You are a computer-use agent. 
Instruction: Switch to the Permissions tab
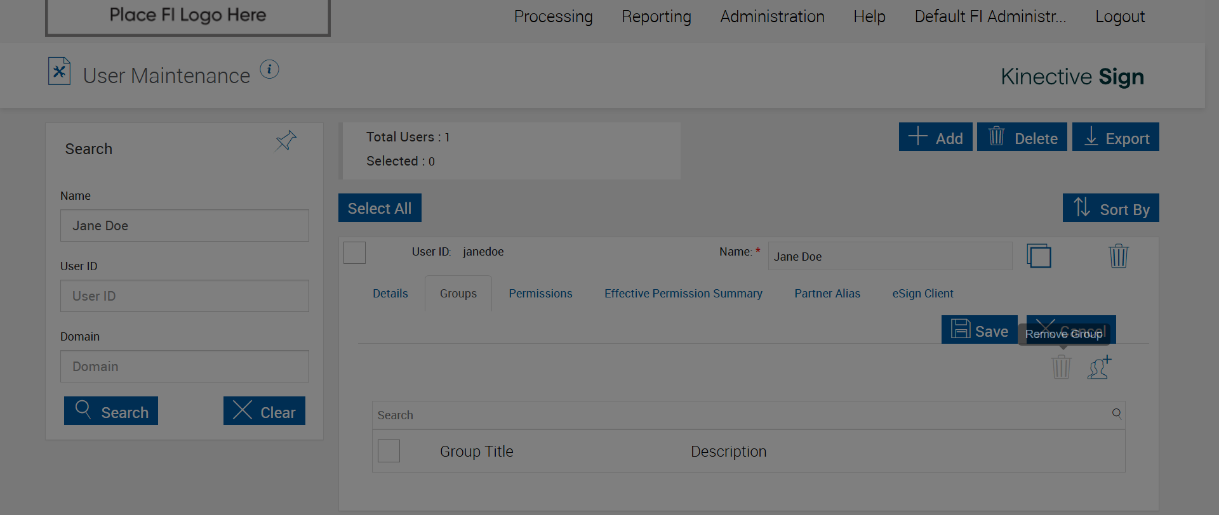540,294
